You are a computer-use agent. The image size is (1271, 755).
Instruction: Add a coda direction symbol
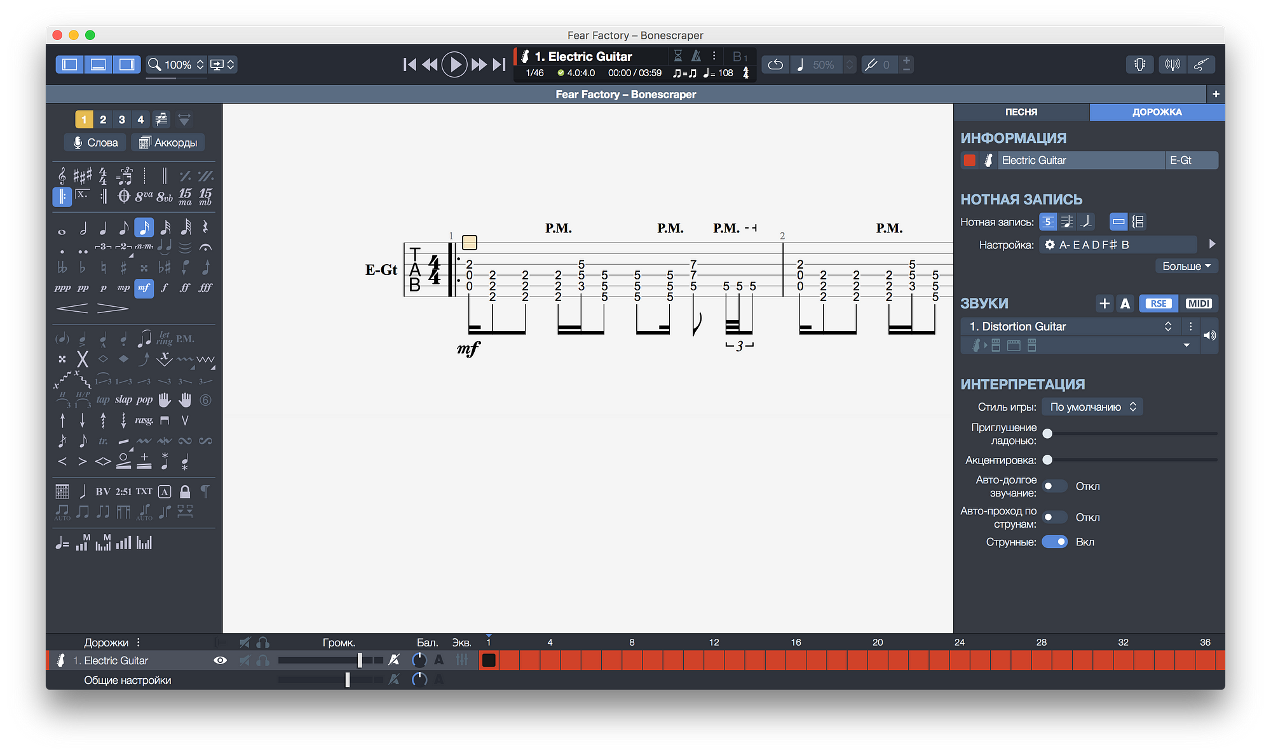pyautogui.click(x=124, y=197)
